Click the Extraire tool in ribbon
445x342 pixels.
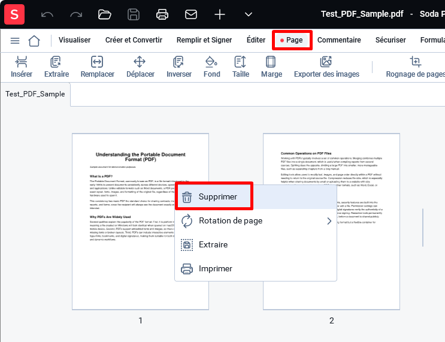56,67
